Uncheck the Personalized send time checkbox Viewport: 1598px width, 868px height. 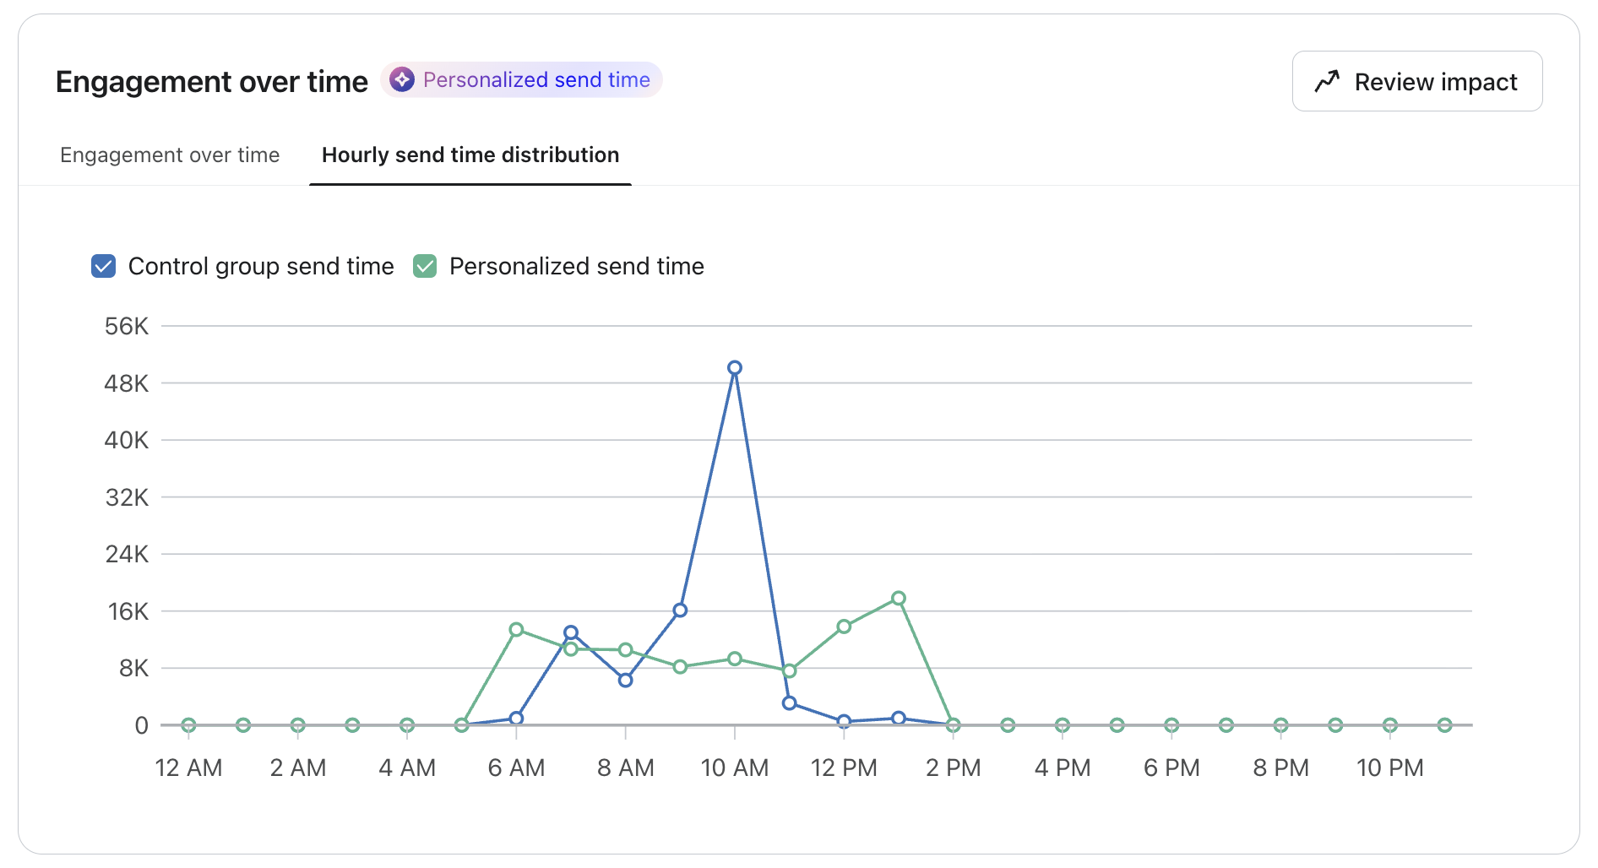(x=425, y=266)
